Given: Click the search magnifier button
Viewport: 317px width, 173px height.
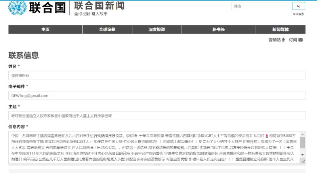Looking at the screenshot, I should [298, 6].
